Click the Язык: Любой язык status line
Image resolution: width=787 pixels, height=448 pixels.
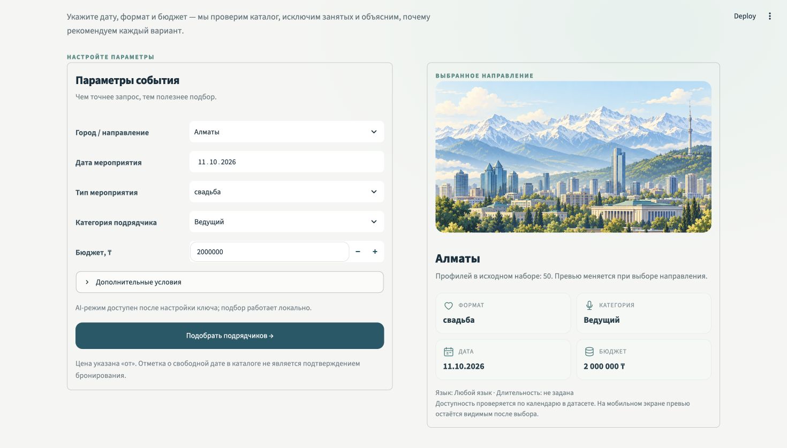coord(504,393)
